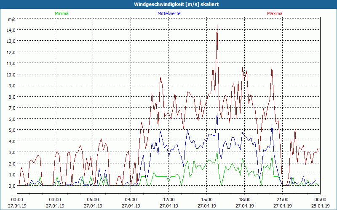Click the 8,0 y-axis value
The width and height of the screenshot is (337, 210).
point(12,97)
